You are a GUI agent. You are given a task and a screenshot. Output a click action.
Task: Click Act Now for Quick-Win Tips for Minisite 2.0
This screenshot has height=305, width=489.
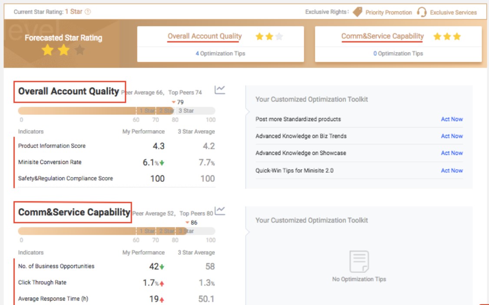pyautogui.click(x=452, y=171)
